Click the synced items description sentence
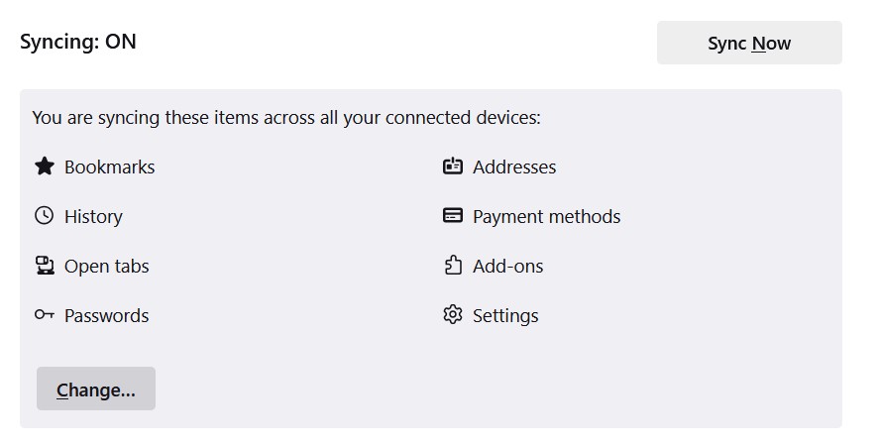882x445 pixels. tap(286, 118)
